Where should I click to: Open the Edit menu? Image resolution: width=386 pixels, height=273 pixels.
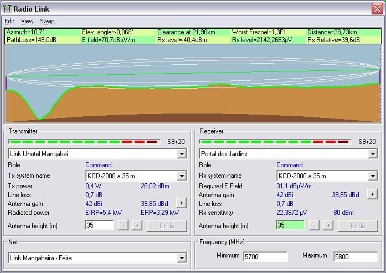coord(9,21)
